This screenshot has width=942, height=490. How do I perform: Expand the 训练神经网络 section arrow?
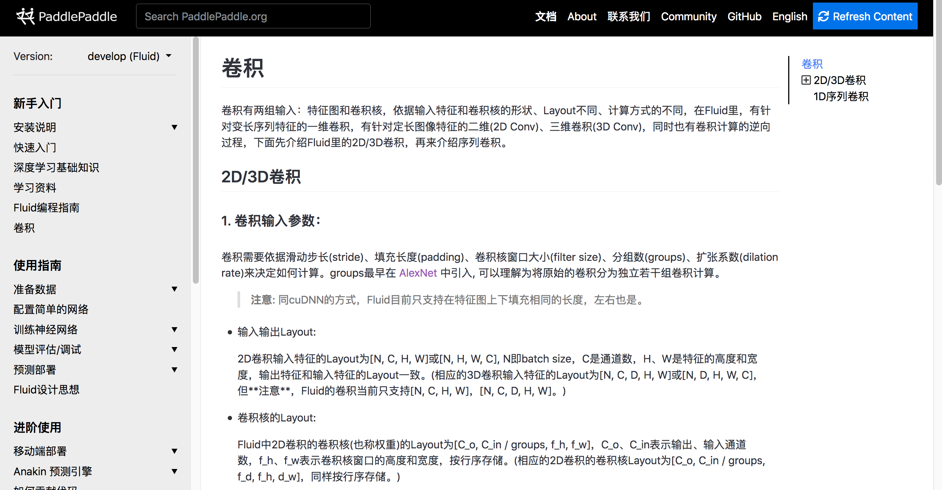174,330
